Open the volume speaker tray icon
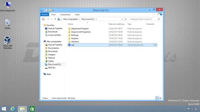Image resolution: width=200 pixels, height=112 pixels. [196, 109]
